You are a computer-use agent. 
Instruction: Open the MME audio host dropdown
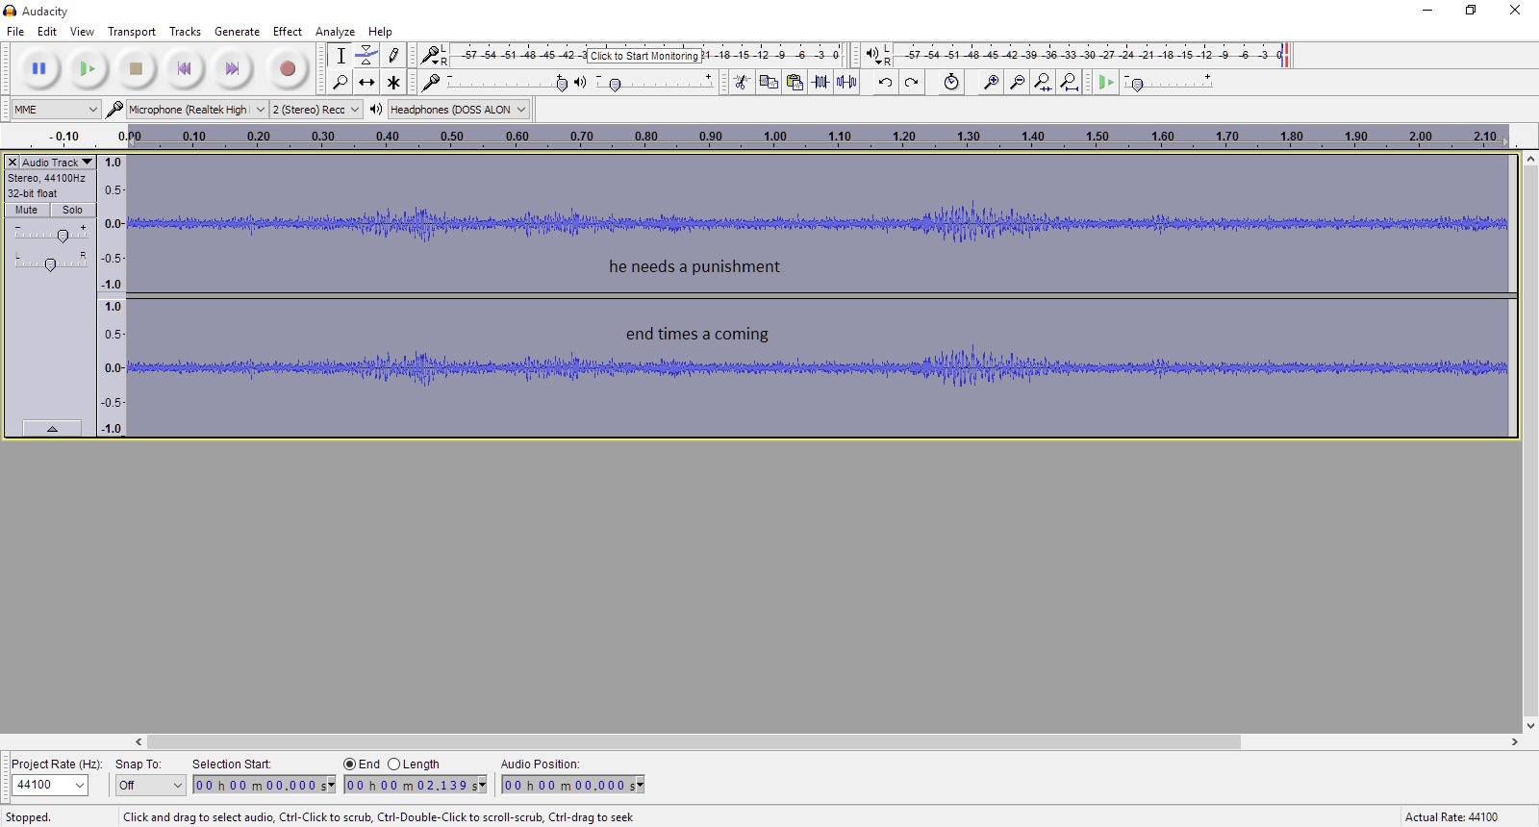pyautogui.click(x=56, y=110)
